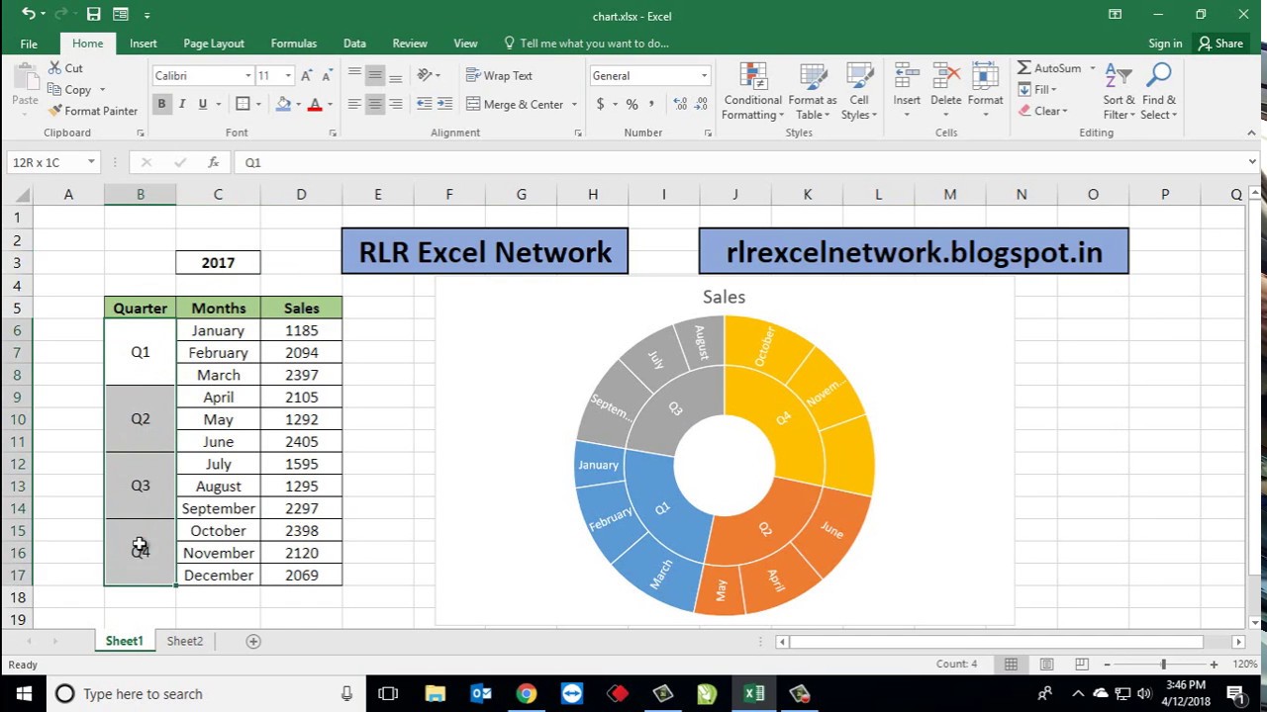Add a new sheet with plus icon

(253, 641)
